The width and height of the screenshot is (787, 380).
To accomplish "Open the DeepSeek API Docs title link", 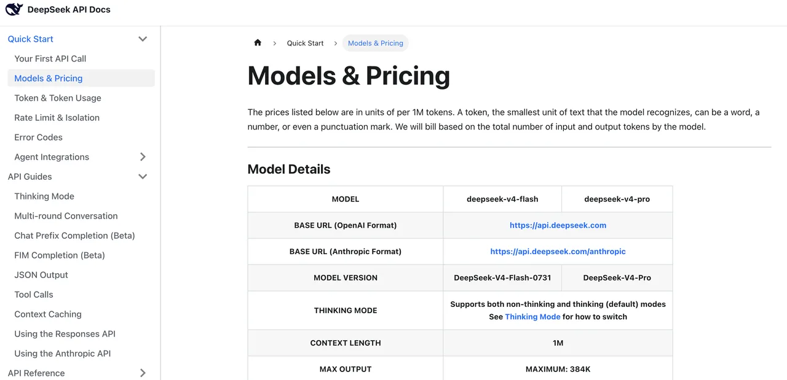I will point(69,10).
